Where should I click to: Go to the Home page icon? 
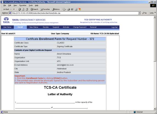[27, 9]
